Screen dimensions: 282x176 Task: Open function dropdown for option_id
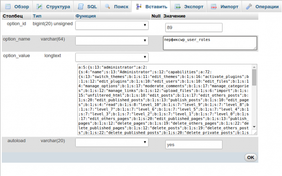tap(112, 25)
